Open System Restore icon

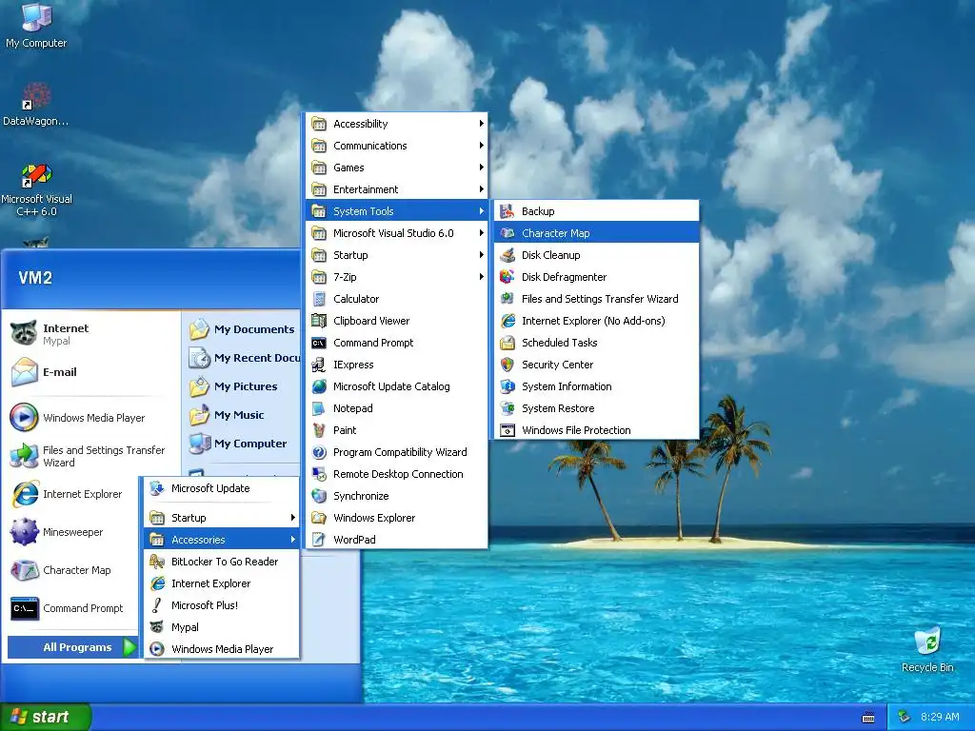507,408
